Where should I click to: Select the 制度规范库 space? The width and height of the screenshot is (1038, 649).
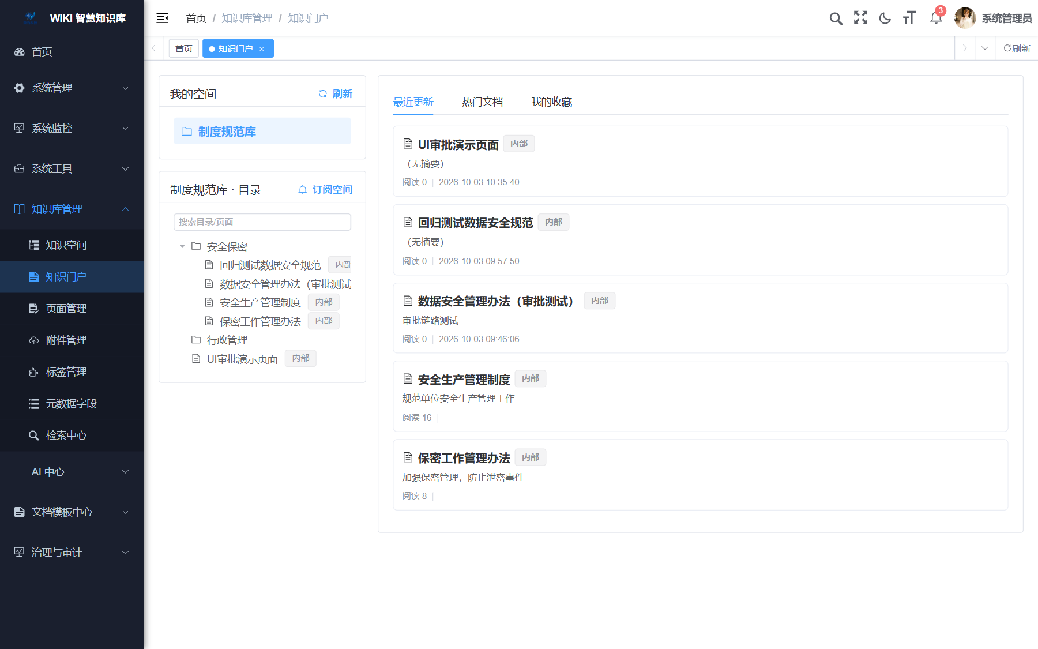pyautogui.click(x=262, y=132)
